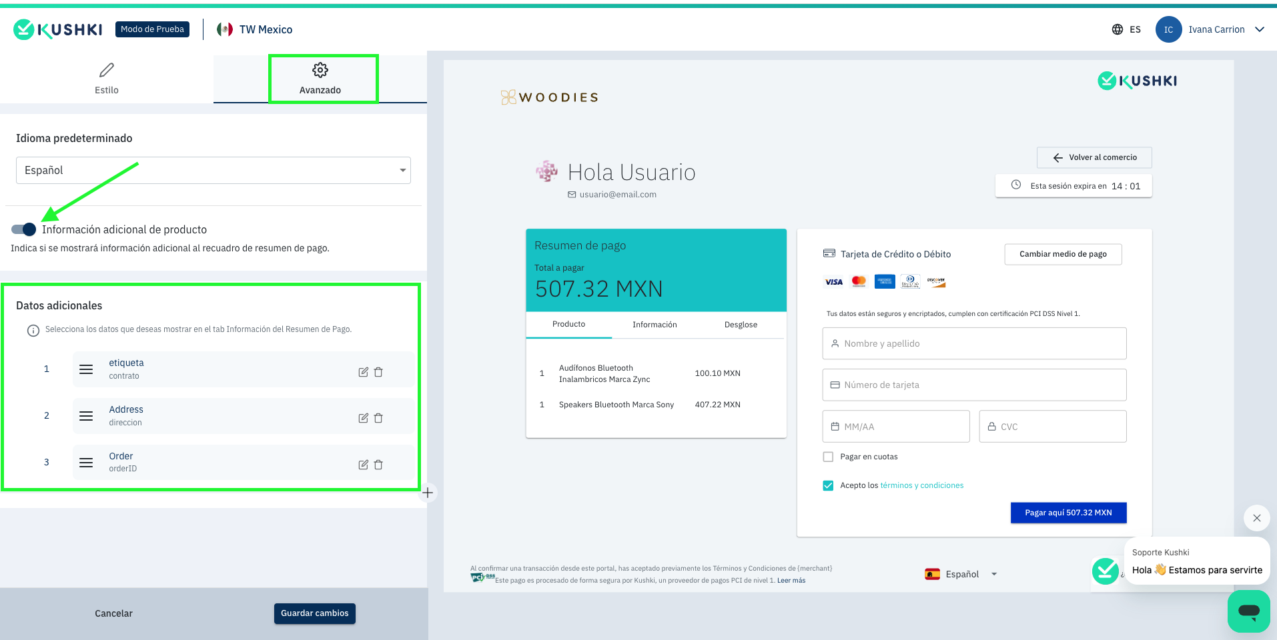Uncheck the Acepto los términos checkbox
This screenshot has width=1277, height=640.
[x=829, y=485]
